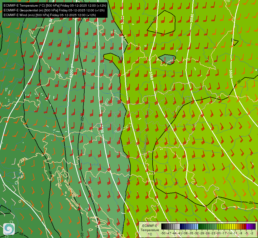
Task: Pick the black swatch above -50 in legend
Action: pyautogui.click(x=162, y=226)
